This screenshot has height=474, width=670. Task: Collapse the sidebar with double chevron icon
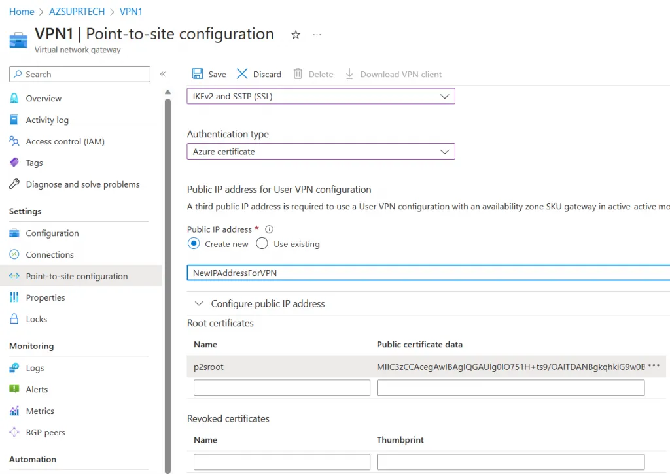click(163, 75)
